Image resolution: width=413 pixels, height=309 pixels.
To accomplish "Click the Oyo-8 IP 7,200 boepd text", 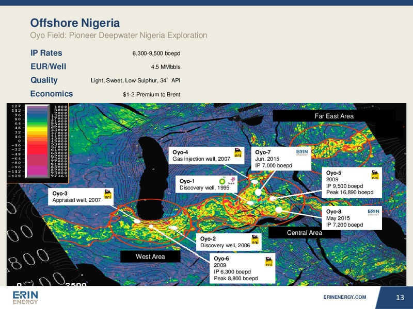I will pyautogui.click(x=344, y=225).
